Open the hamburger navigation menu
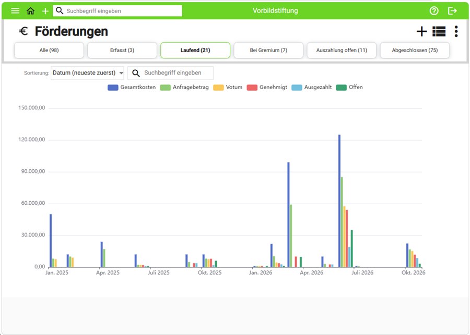Screen dimensions: 470x335 (15, 11)
